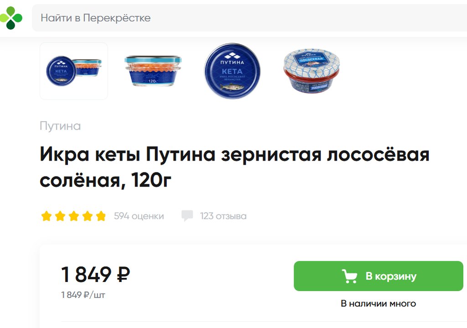
Task: View the side-view jar thumbnail
Action: pos(153,71)
